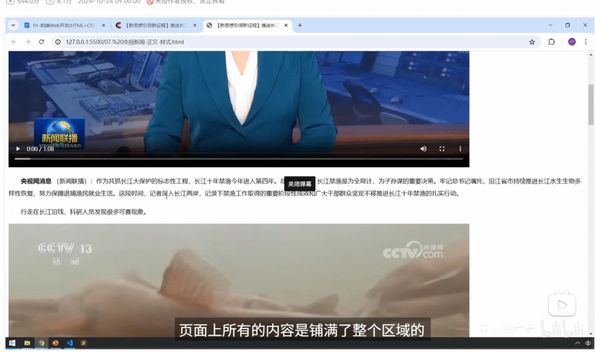Open File Explorer from taskbar
The image size is (595, 352).
[x=27, y=343]
